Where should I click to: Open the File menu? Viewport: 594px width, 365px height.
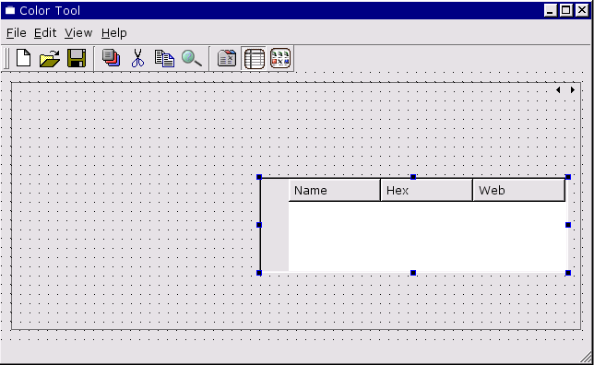tap(17, 33)
